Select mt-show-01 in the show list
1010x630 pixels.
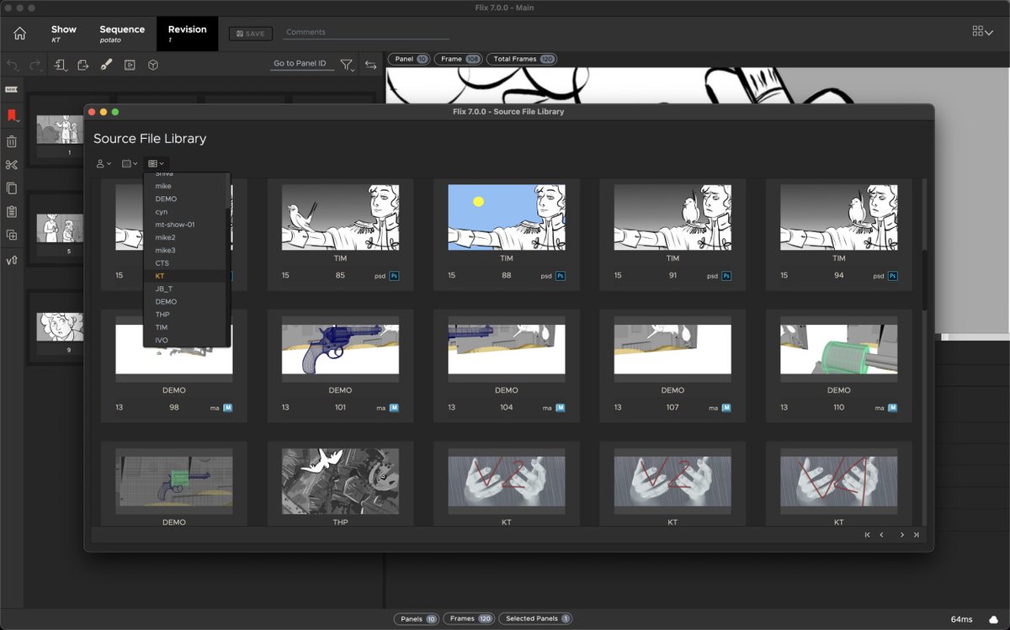187,225
